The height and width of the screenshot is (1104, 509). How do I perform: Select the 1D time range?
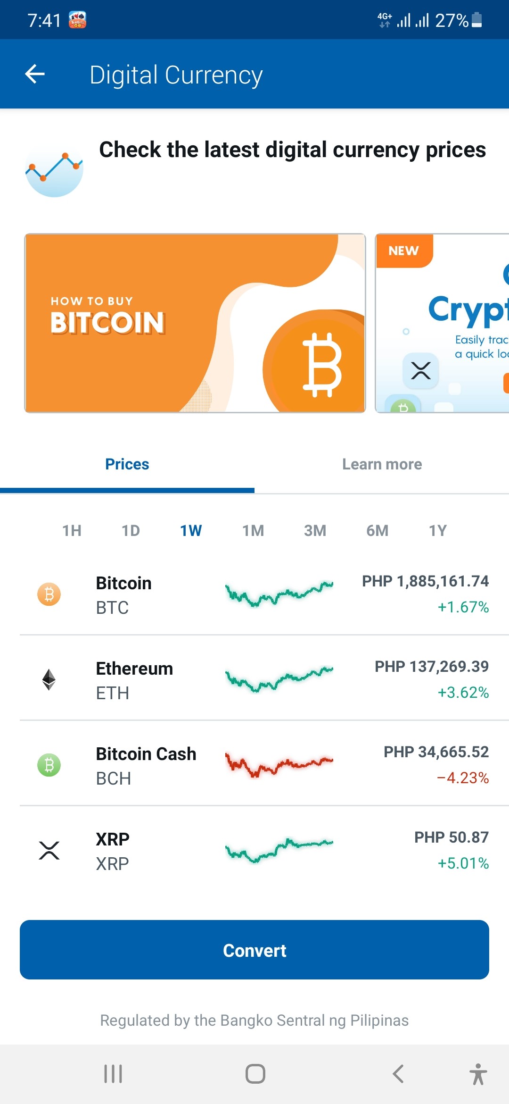[x=131, y=531]
